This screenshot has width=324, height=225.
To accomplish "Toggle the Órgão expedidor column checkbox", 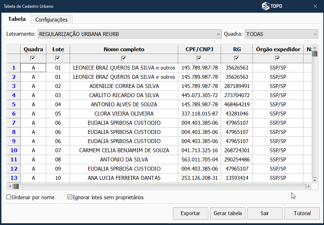I will tap(278, 58).
